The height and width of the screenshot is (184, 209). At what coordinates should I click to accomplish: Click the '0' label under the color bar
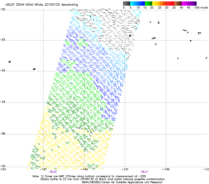click(124, 8)
